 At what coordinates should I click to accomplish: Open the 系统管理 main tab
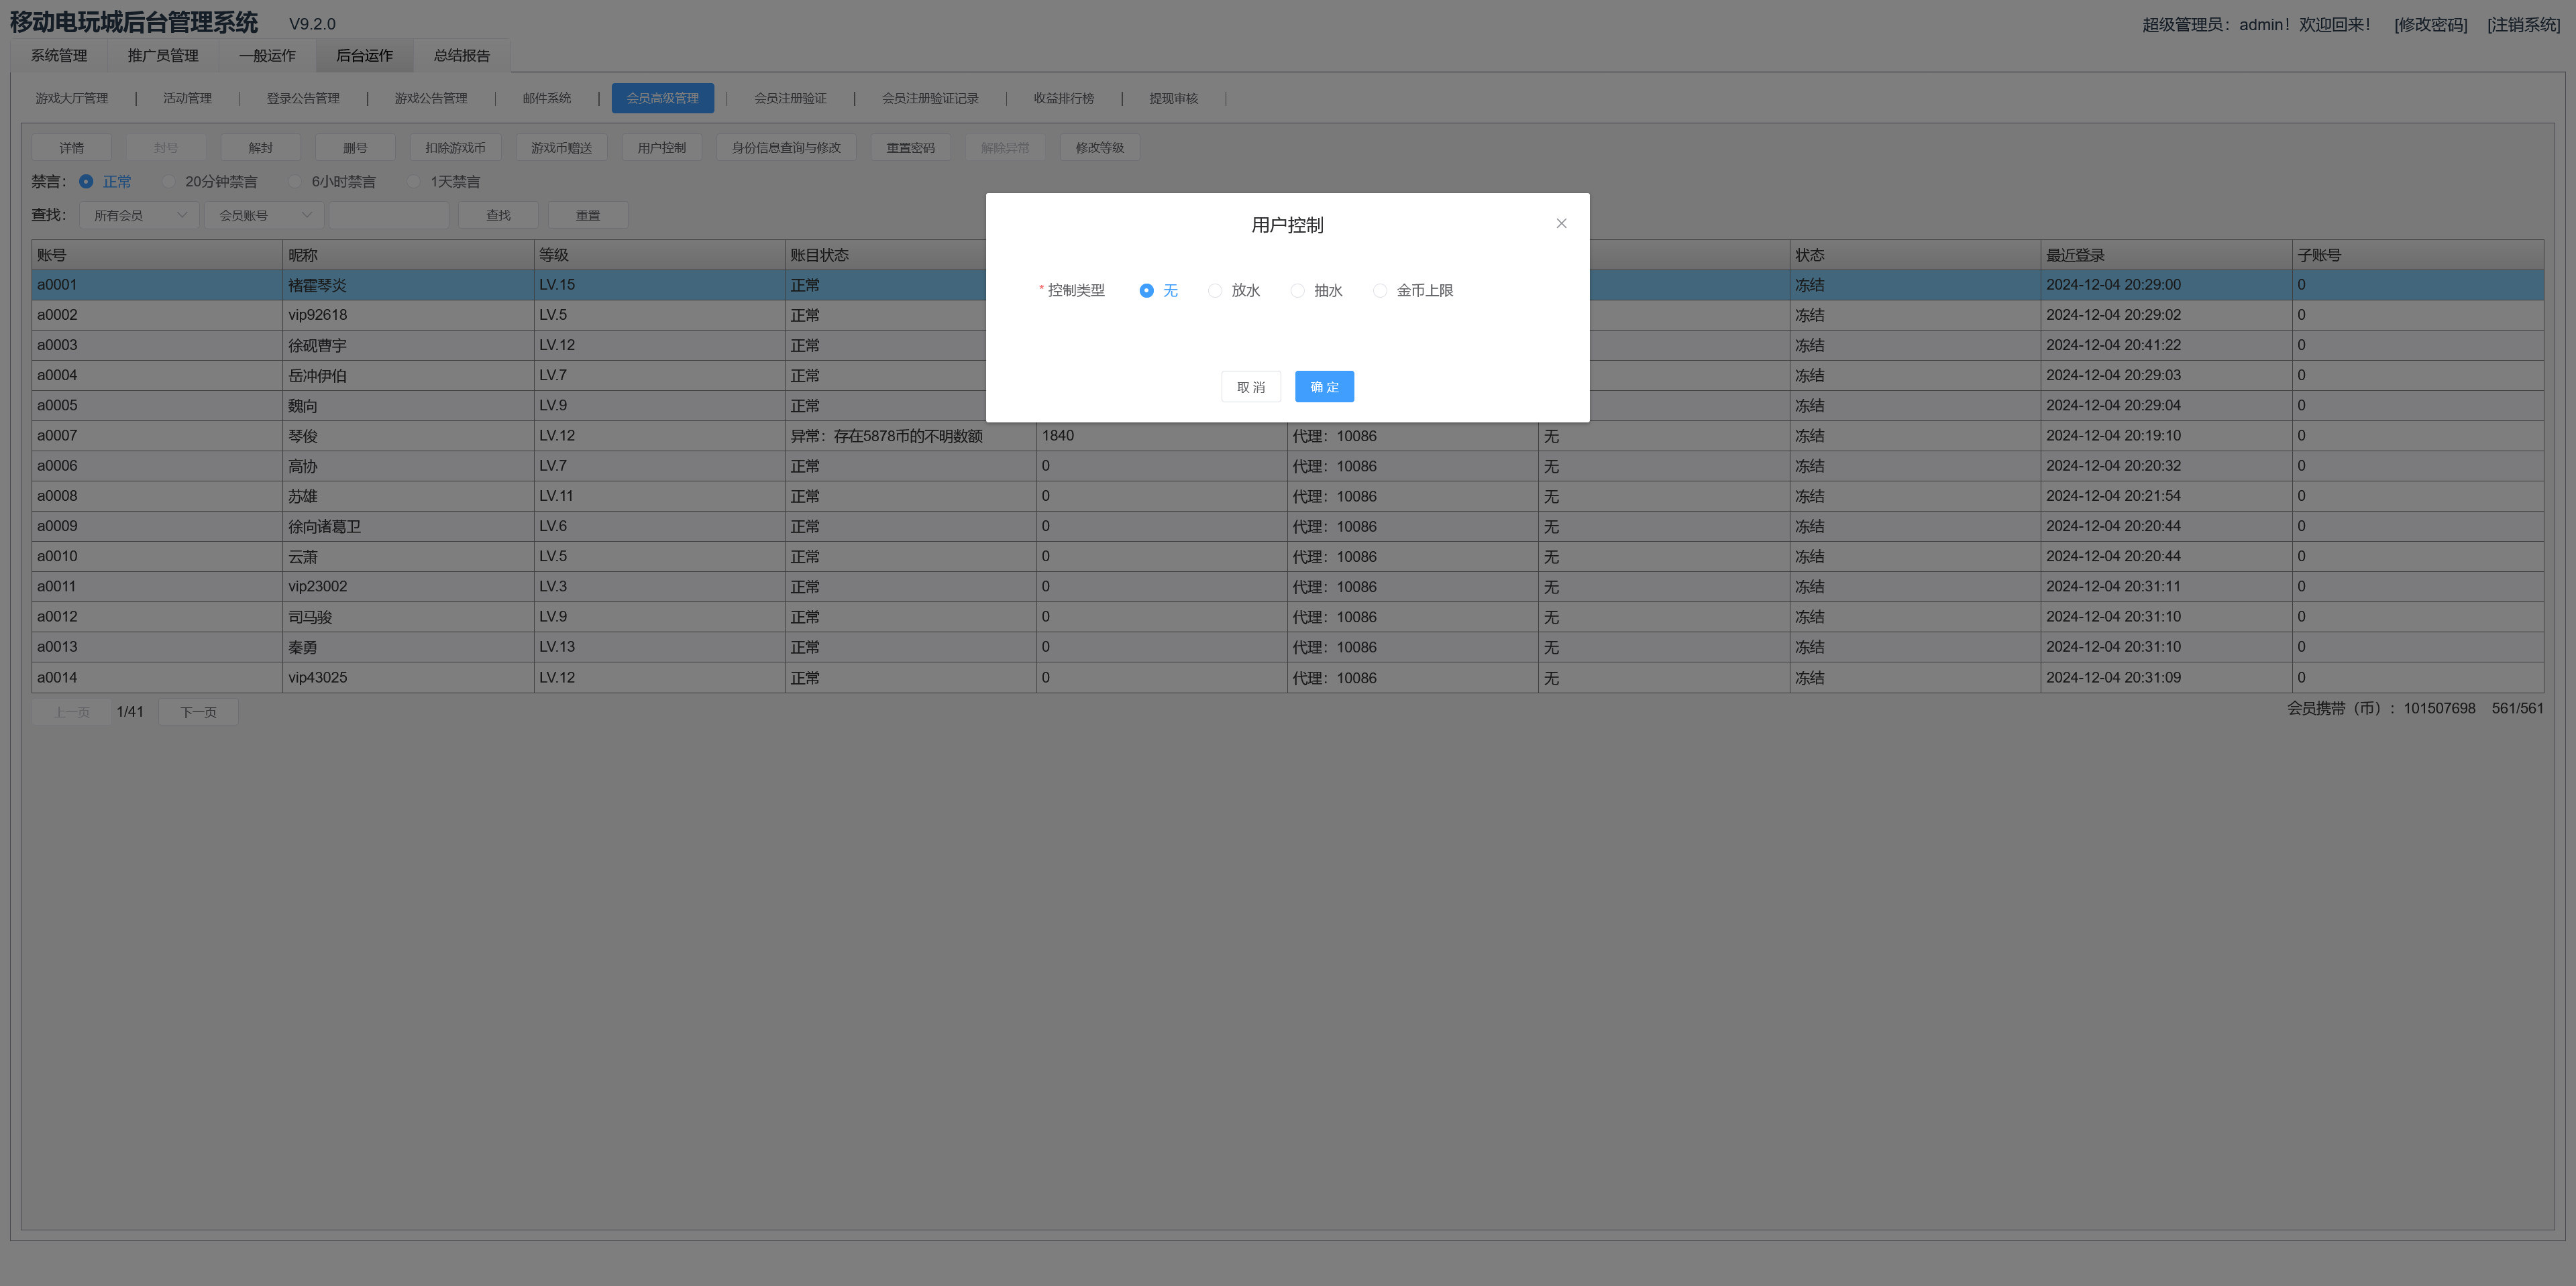[x=59, y=56]
